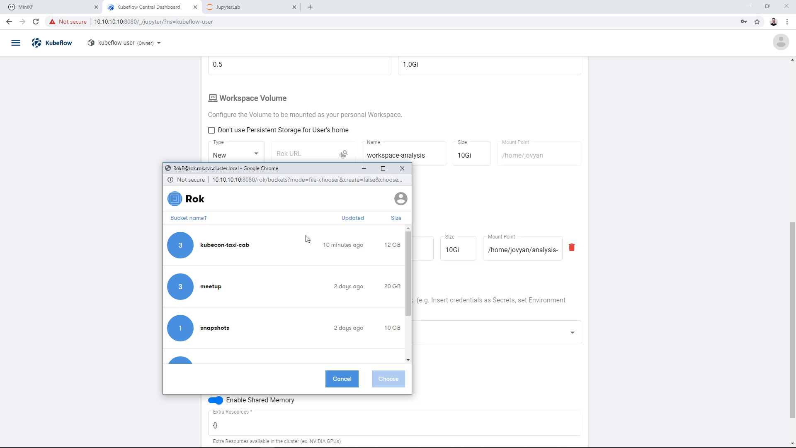
Task: Open the kubecon-taxi-cab bucket
Action: [284, 245]
